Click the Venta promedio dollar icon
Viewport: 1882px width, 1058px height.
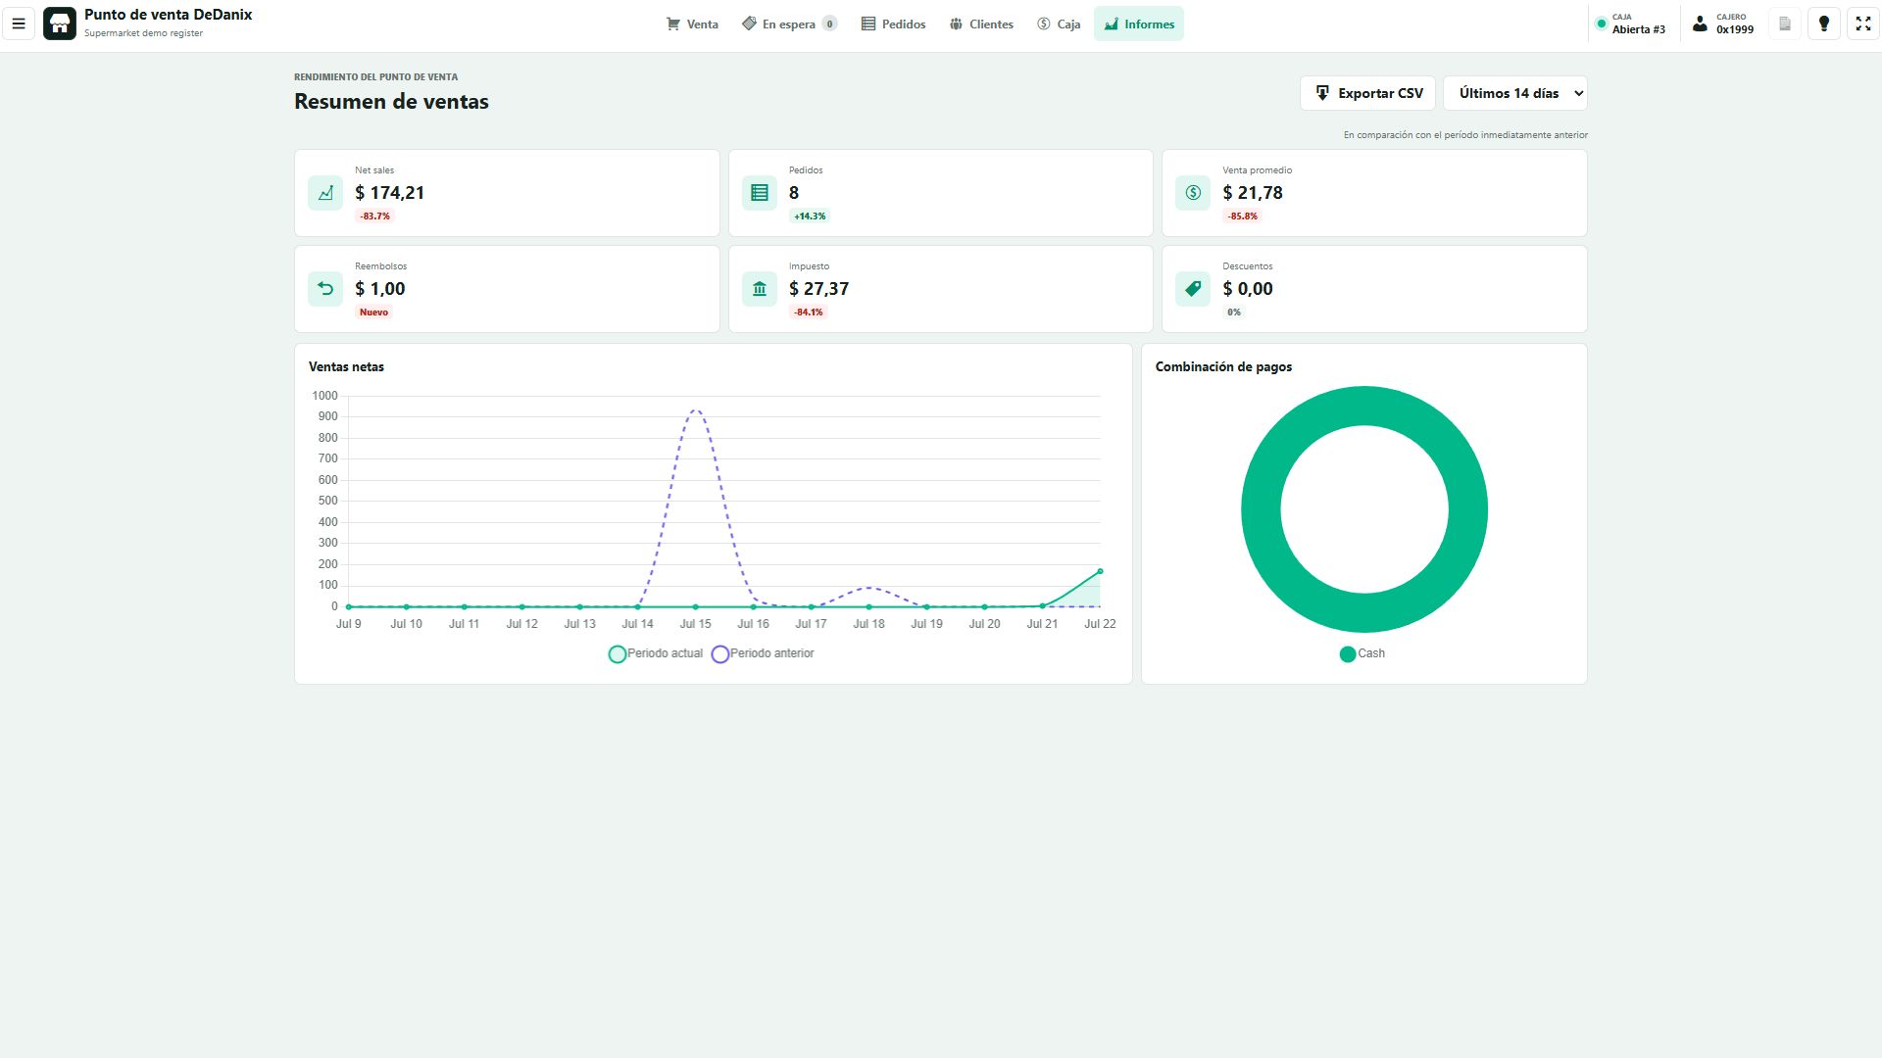coord(1193,193)
